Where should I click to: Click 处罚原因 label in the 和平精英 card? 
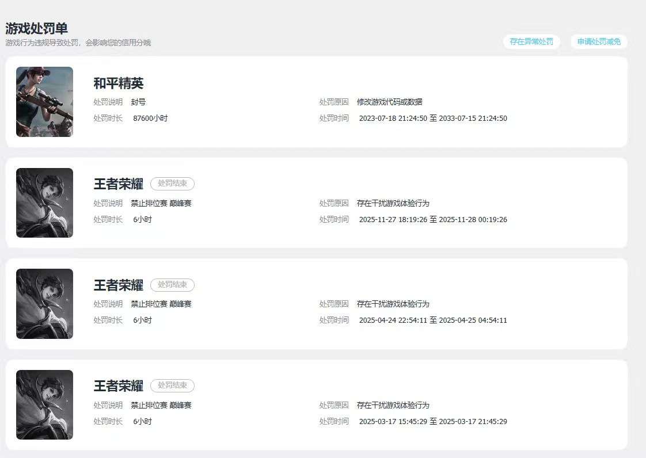coord(334,102)
